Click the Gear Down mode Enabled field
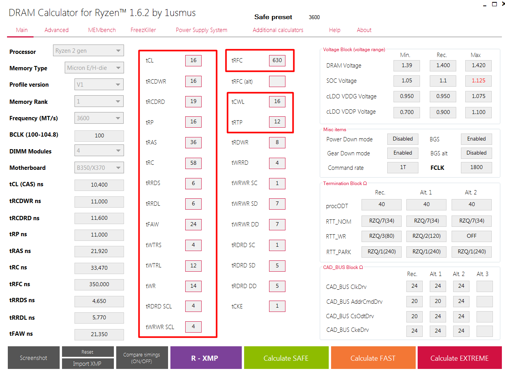This screenshot has height=374, width=505. point(403,153)
